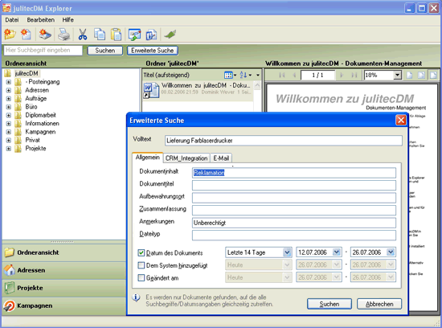Viewport: 442px width, 328px height.
Task: Click the Hier Suchbegriff eingeben search box
Action: coord(43,51)
